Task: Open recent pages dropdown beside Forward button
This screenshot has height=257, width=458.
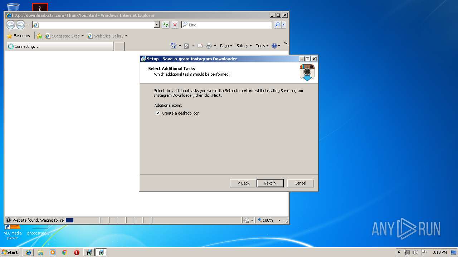Action: [28, 25]
